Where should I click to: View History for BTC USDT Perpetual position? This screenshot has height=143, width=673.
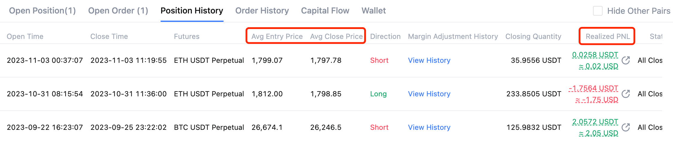pos(429,127)
